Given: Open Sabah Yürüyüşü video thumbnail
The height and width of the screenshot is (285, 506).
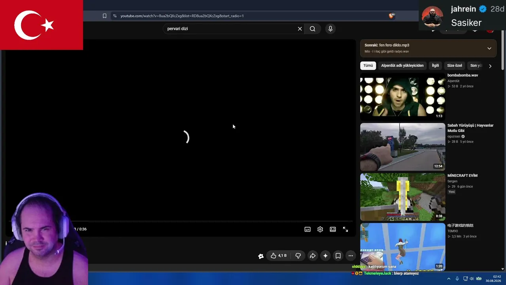Looking at the screenshot, I should (x=402, y=147).
